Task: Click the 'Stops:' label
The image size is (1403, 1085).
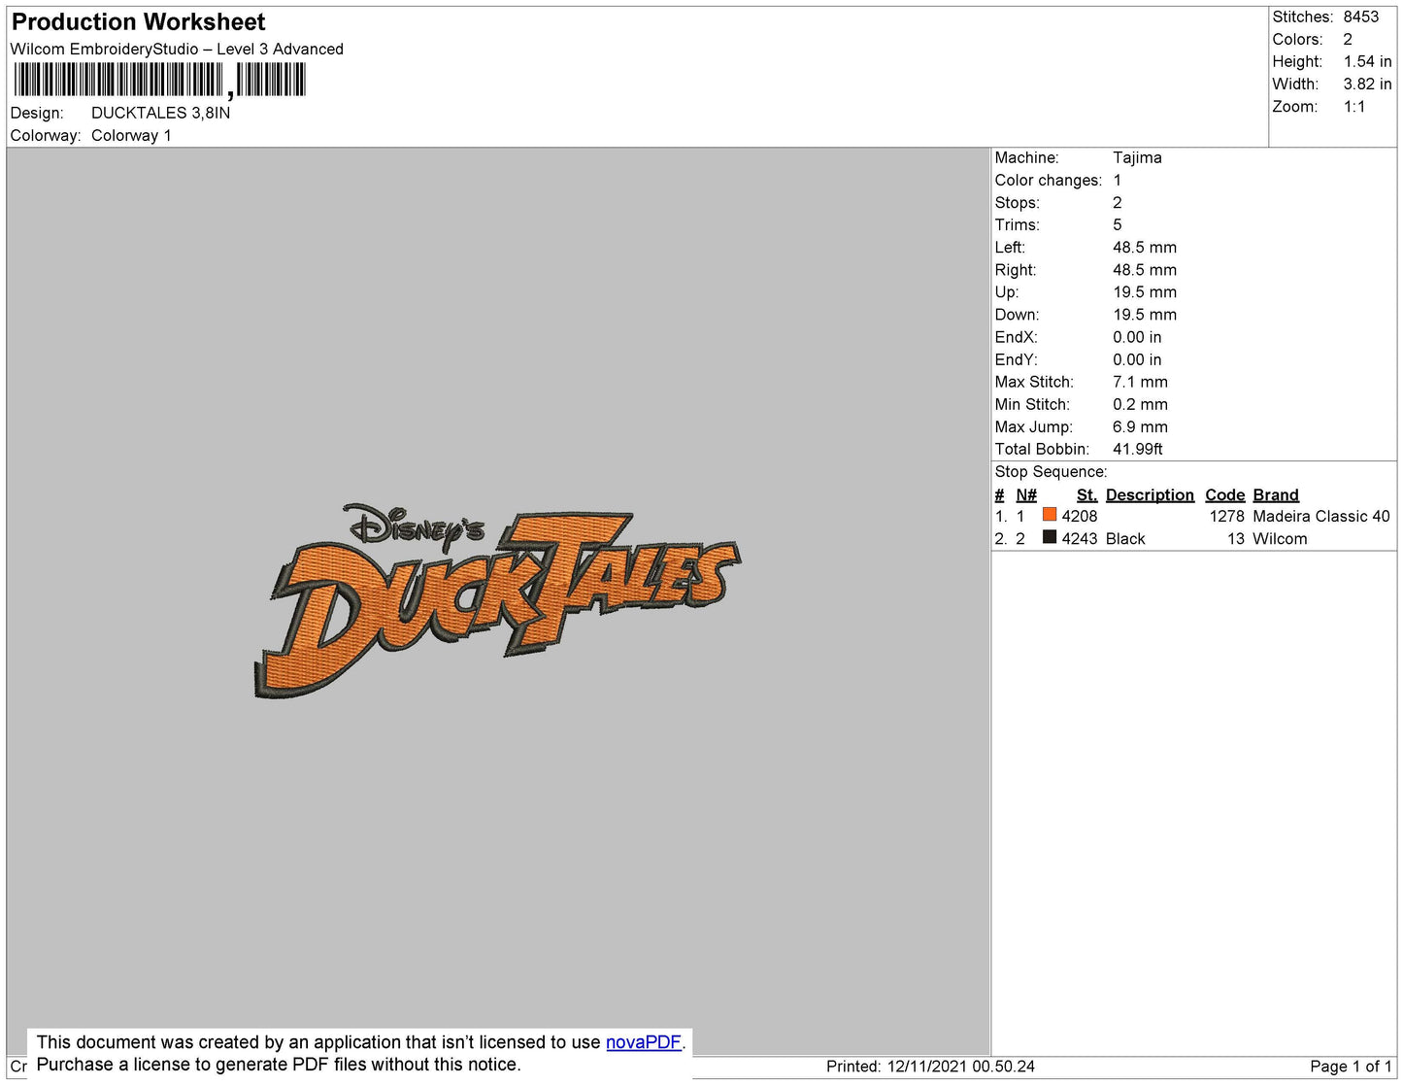Action: tap(1017, 202)
